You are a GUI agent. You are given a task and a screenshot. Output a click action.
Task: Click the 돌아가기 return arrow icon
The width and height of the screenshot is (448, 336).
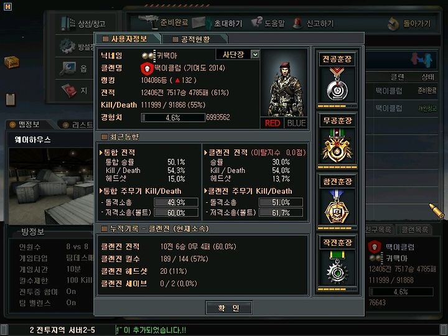coord(393,24)
